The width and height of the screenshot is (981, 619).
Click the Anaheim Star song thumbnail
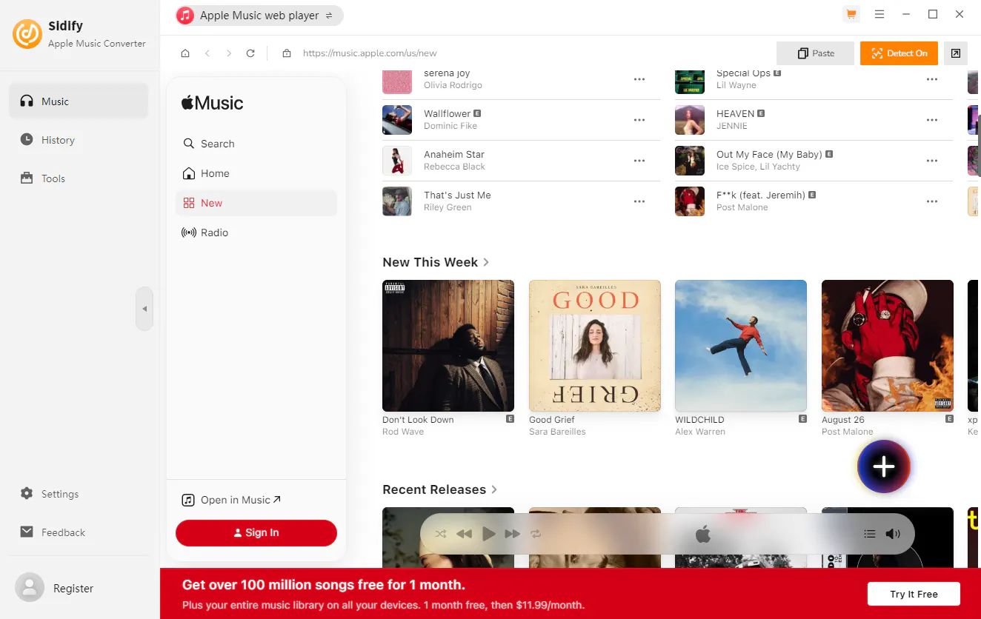point(397,161)
